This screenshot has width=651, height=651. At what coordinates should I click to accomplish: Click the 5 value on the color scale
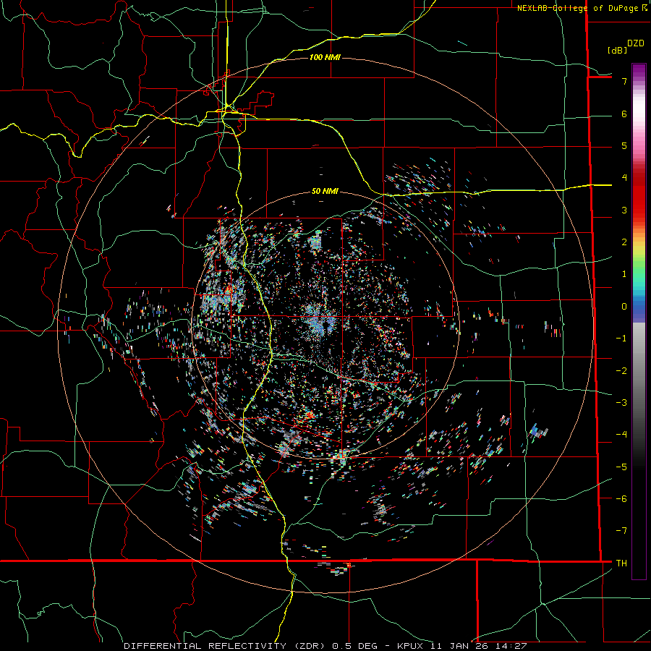(624, 145)
